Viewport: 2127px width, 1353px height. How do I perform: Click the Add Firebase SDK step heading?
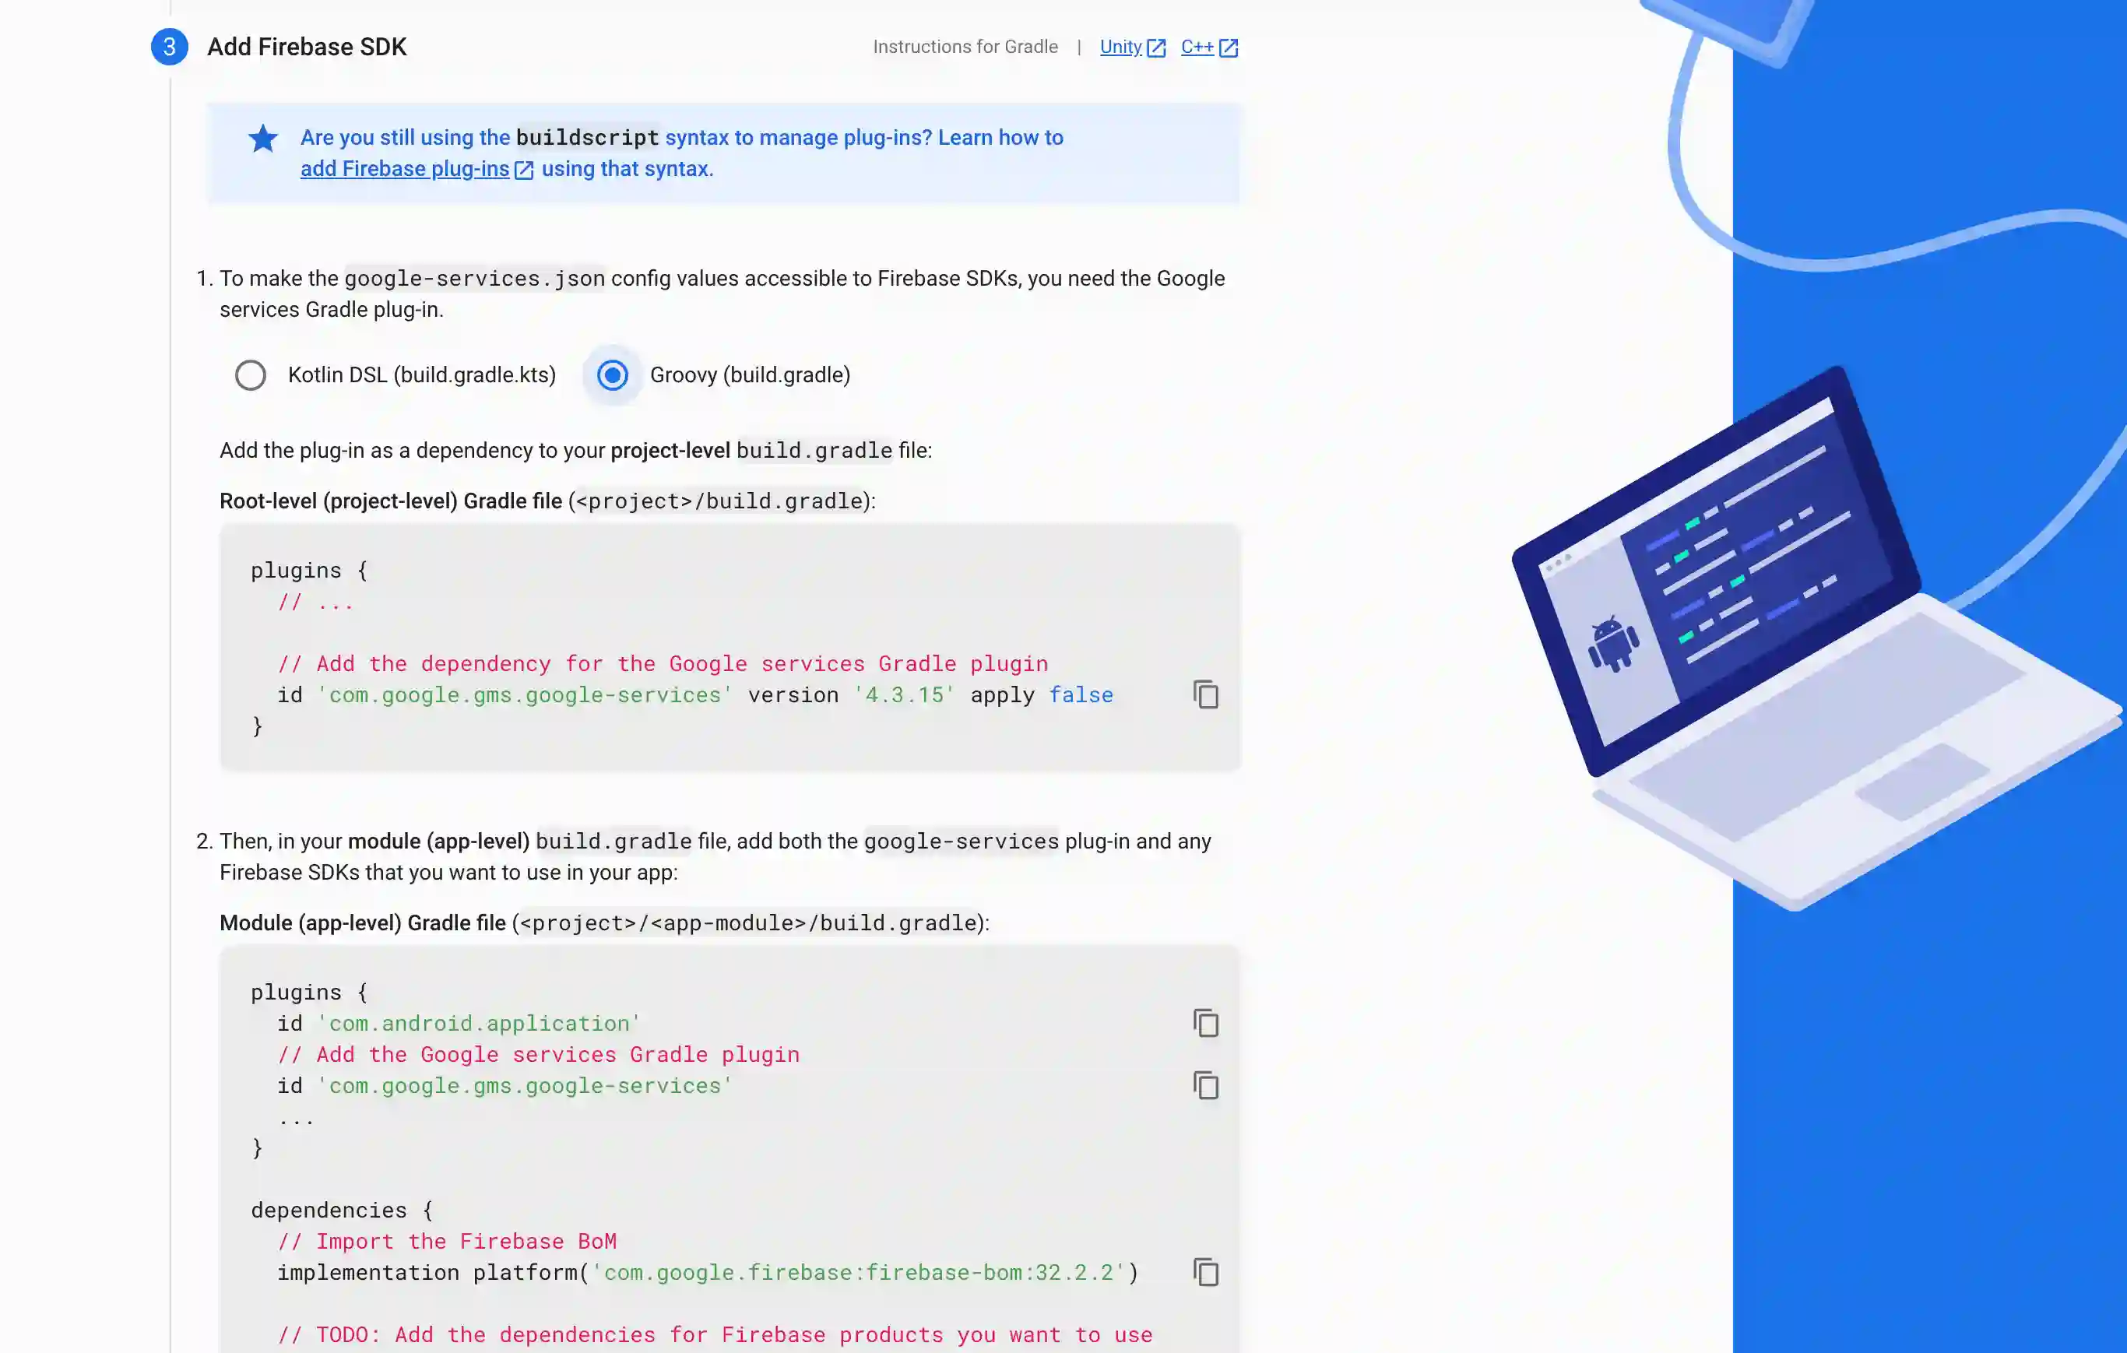(307, 47)
